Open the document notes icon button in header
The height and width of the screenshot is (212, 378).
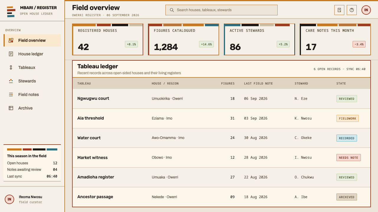coord(339,10)
